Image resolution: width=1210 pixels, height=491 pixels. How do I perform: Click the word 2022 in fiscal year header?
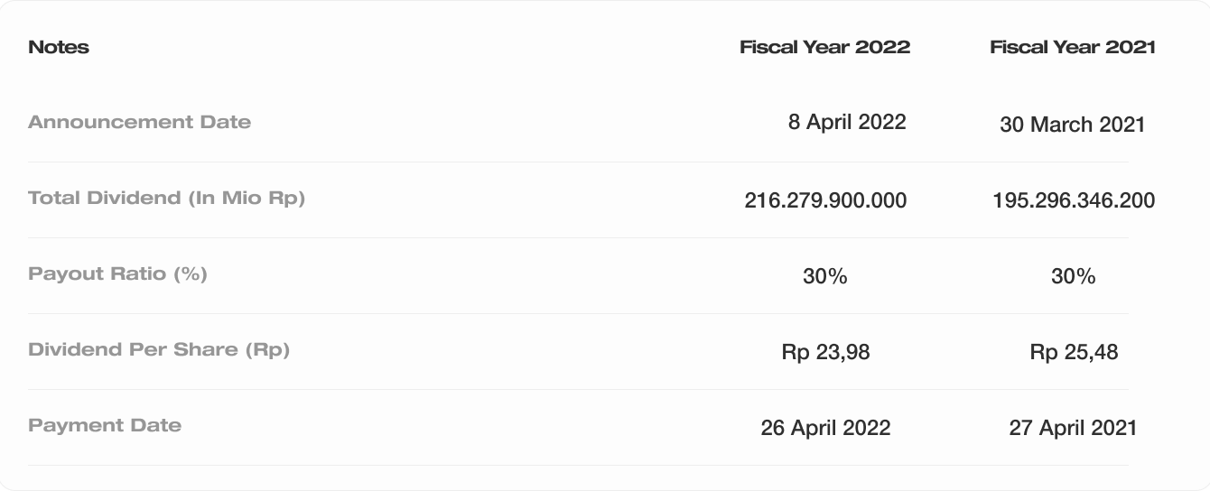pos(881,47)
